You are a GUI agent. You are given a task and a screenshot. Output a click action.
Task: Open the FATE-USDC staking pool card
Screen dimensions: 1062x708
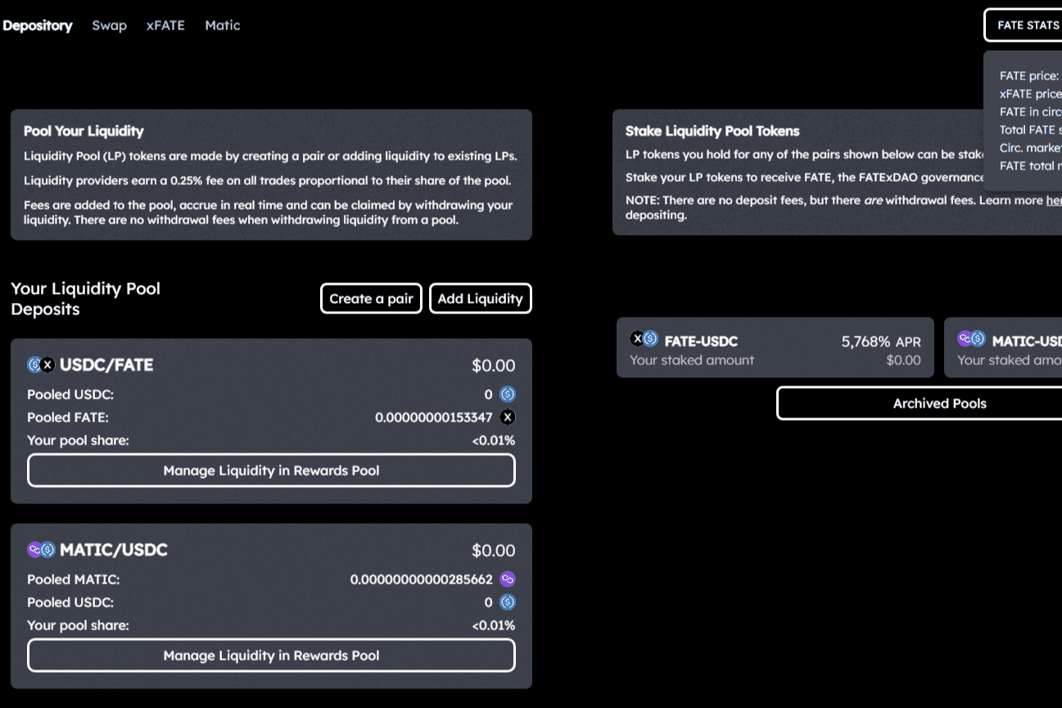pyautogui.click(x=775, y=347)
